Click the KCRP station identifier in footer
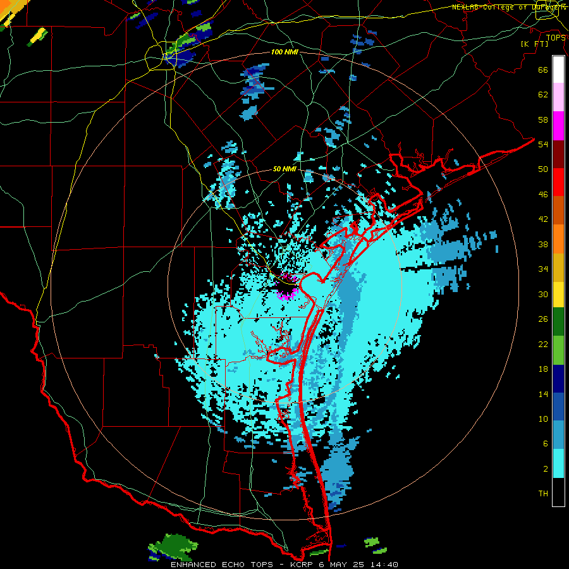 pos(302,565)
